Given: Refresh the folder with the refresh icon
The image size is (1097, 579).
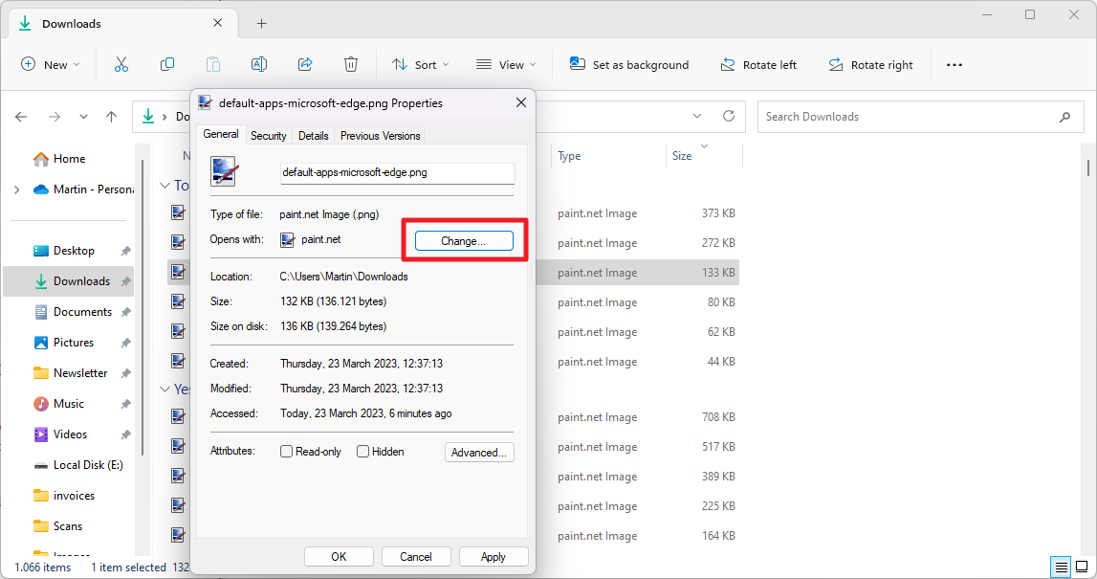Looking at the screenshot, I should (x=727, y=116).
